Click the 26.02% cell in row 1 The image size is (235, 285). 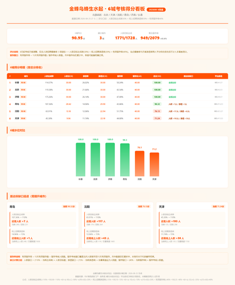tap(86, 83)
